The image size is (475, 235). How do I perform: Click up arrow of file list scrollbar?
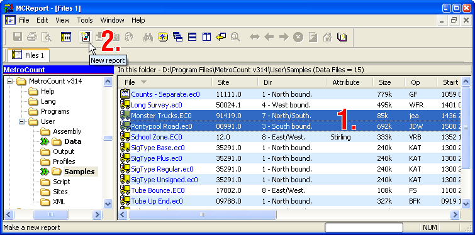(x=466, y=81)
